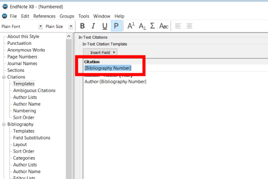Open the References menu
Screen dimensions: 268x179
pyautogui.click(x=44, y=16)
